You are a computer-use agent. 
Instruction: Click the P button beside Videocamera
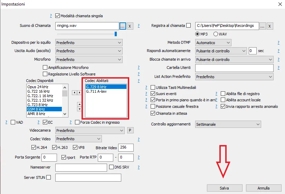coord(130,131)
